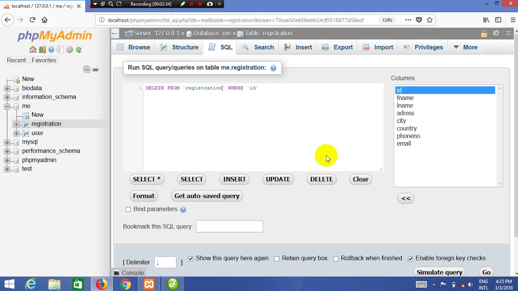Click the SELECT * button

click(x=147, y=179)
